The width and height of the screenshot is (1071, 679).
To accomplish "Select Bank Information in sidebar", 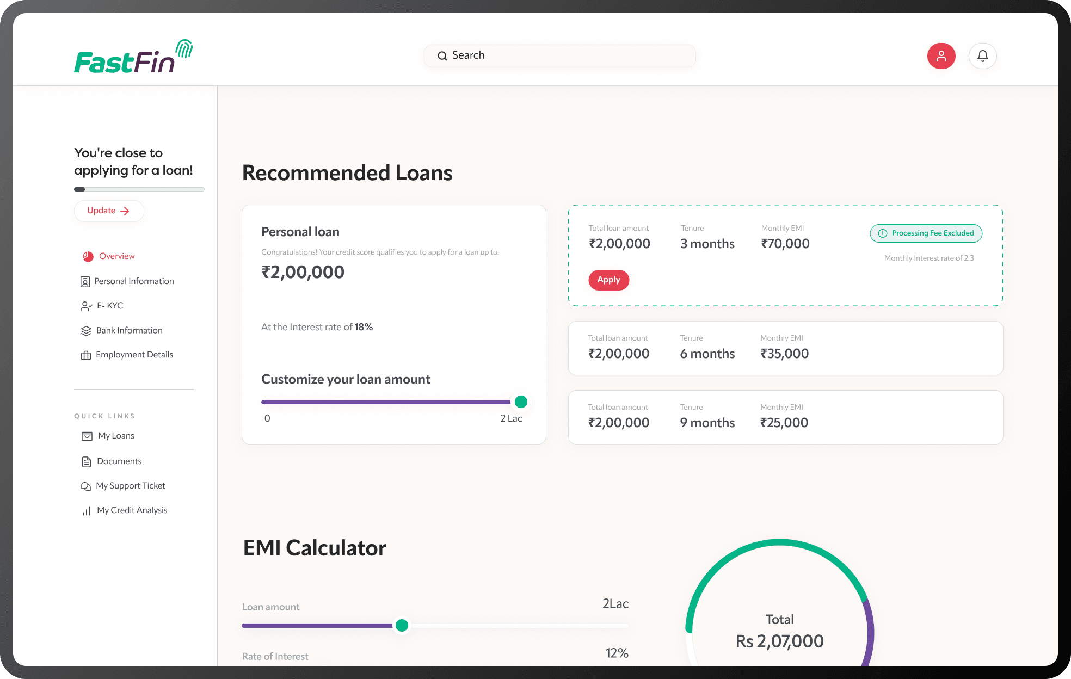I will tap(129, 330).
